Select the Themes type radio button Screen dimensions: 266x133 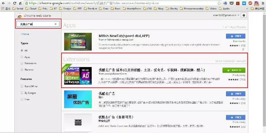click(22, 70)
